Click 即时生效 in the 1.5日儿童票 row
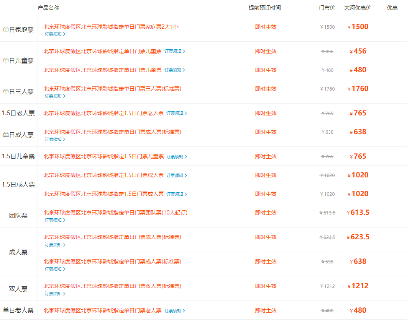Screen dimensions: 407x320 (x=266, y=156)
